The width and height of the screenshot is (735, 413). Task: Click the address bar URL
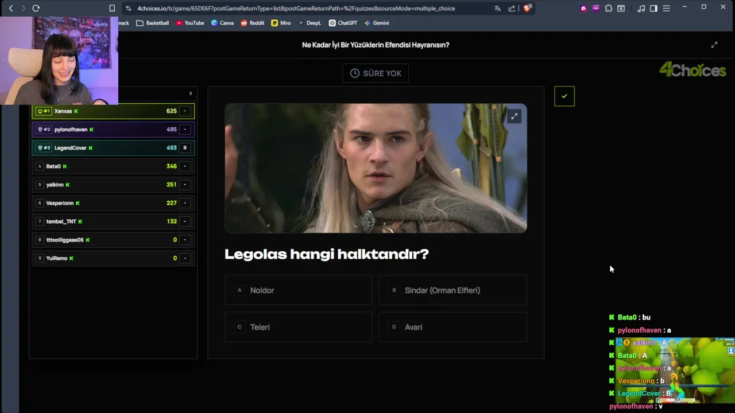click(296, 8)
